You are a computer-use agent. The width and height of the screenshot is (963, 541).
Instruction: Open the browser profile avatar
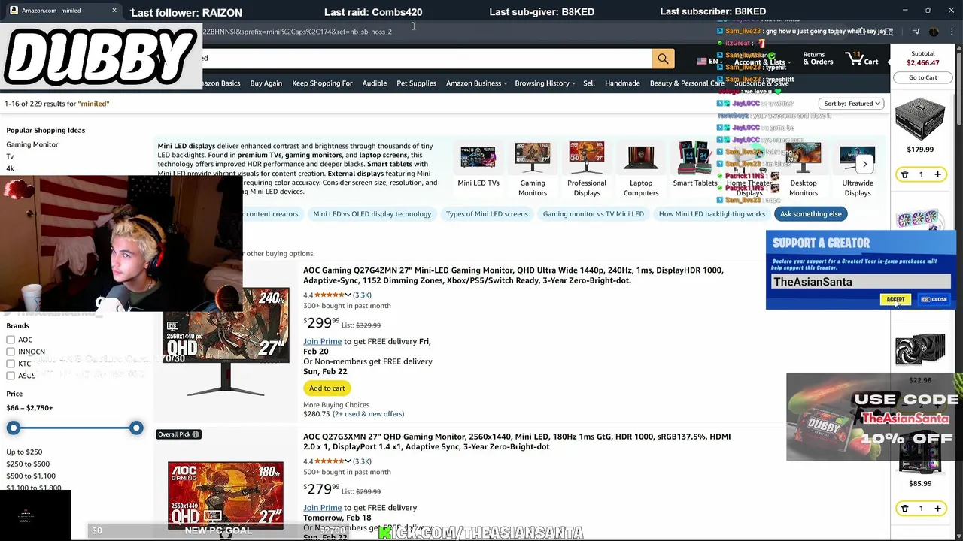click(934, 32)
